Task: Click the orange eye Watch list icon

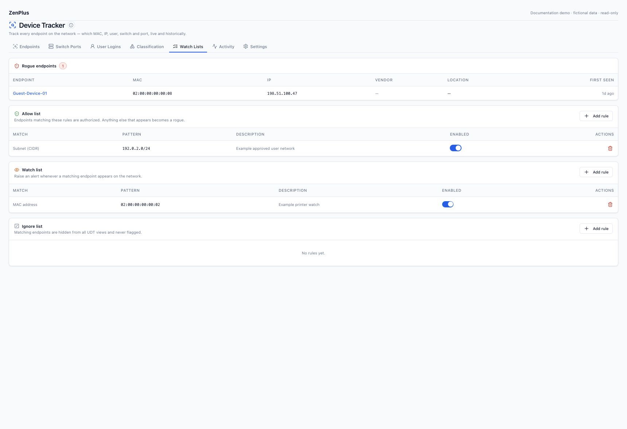Action: (16, 170)
